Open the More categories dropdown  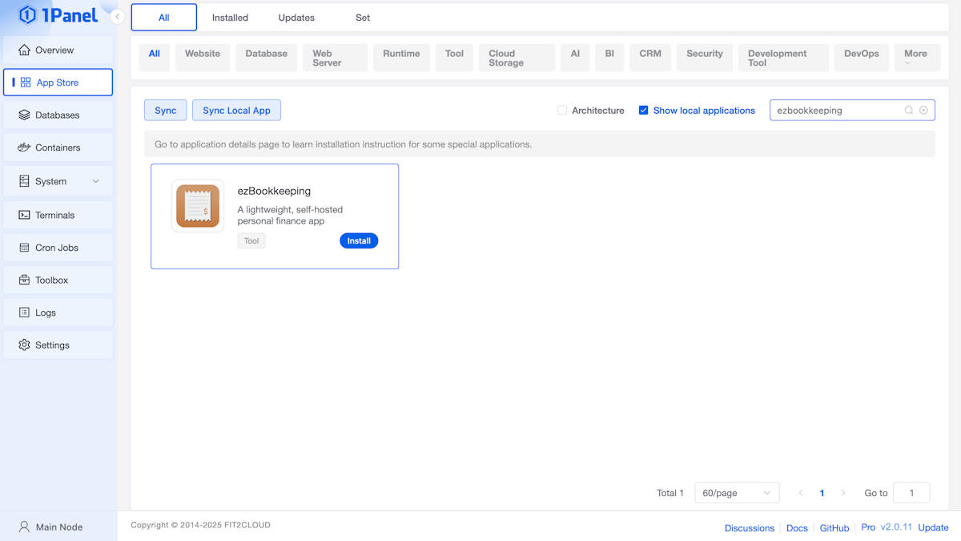(917, 57)
